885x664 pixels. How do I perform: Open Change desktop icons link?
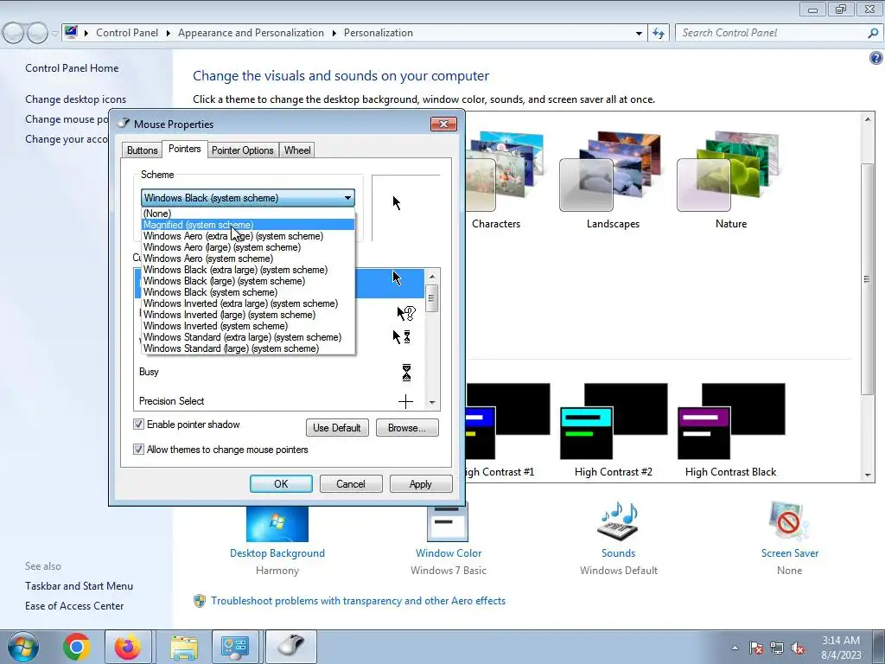coord(76,99)
